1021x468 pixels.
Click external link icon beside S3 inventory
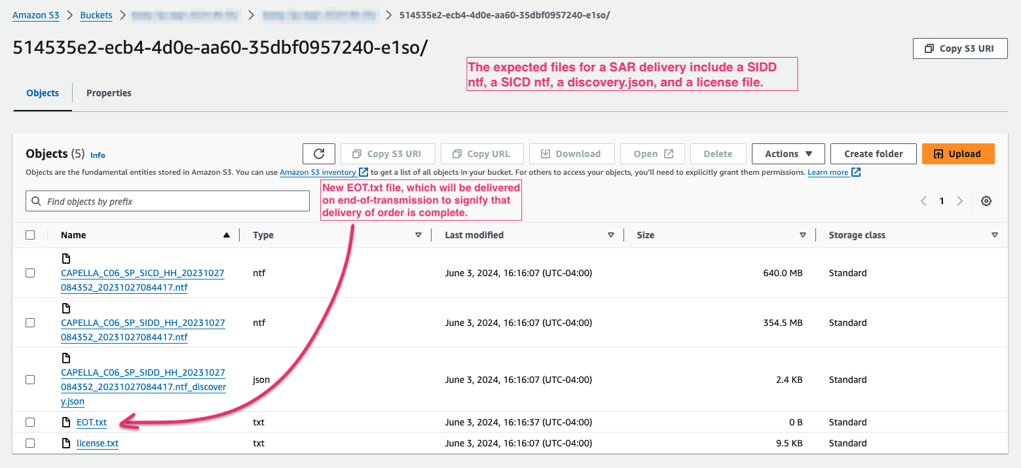pyautogui.click(x=363, y=172)
